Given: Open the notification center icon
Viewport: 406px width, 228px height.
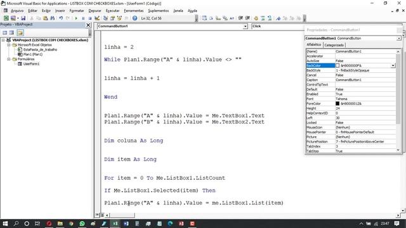Looking at the screenshot, I should 396,224.
